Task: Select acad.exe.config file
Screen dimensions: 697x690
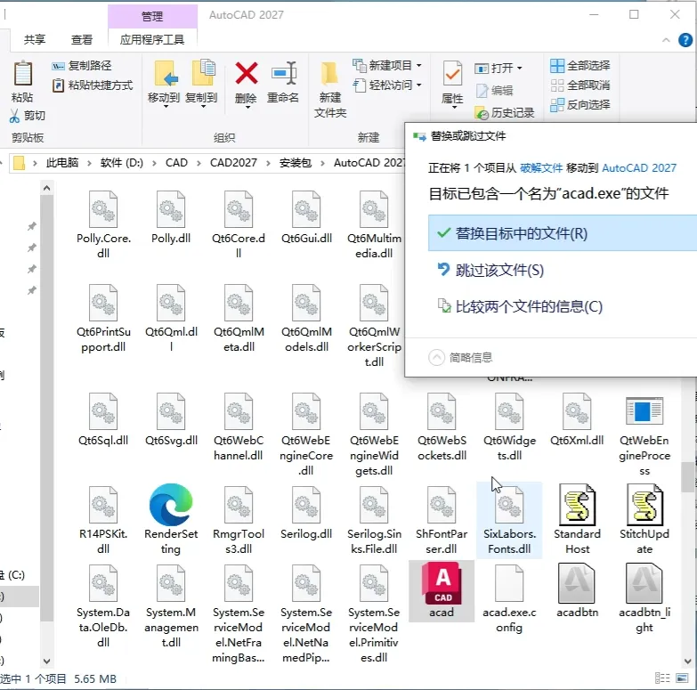Action: [x=509, y=598]
